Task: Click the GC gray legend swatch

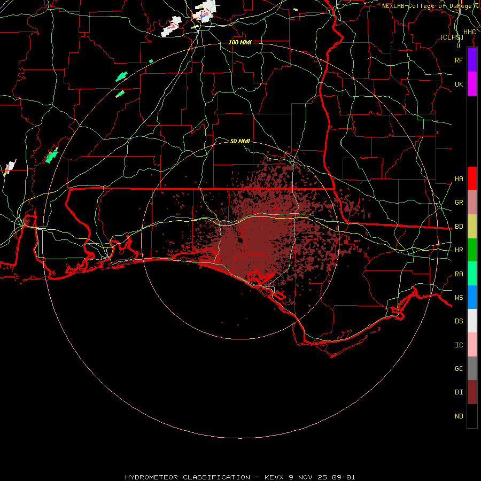Action: (x=472, y=368)
